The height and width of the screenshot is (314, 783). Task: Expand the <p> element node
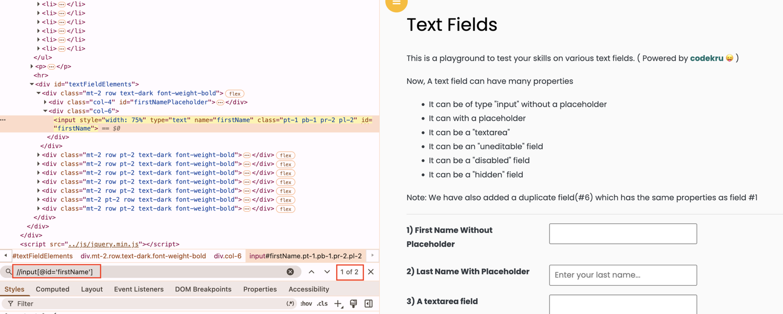click(x=32, y=66)
